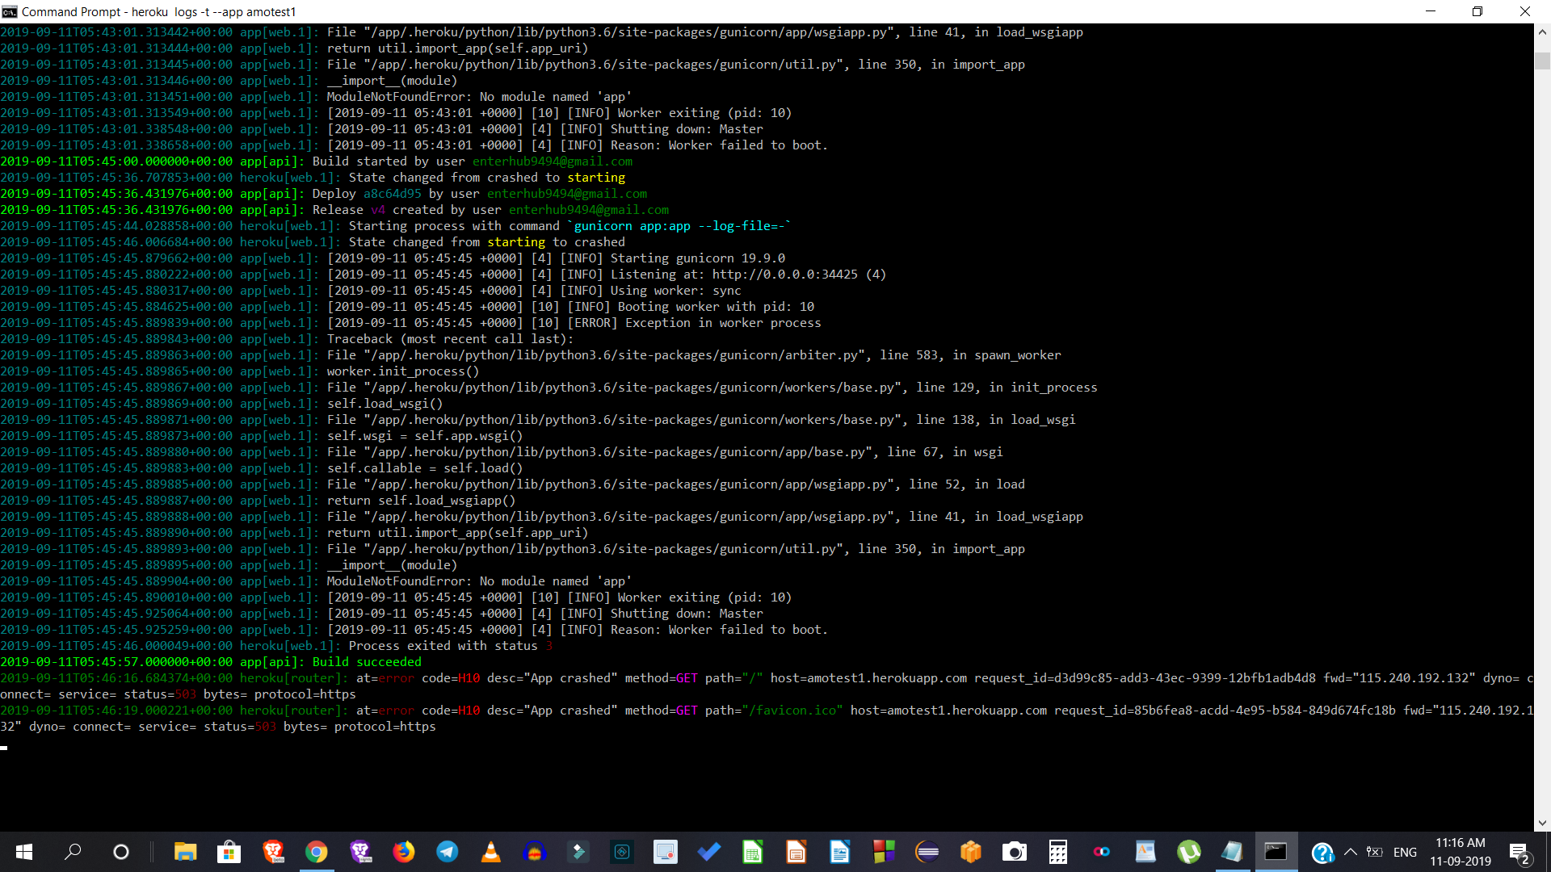1551x872 pixels.
Task: Click scrollbar down arrow in console
Action: (x=1542, y=824)
